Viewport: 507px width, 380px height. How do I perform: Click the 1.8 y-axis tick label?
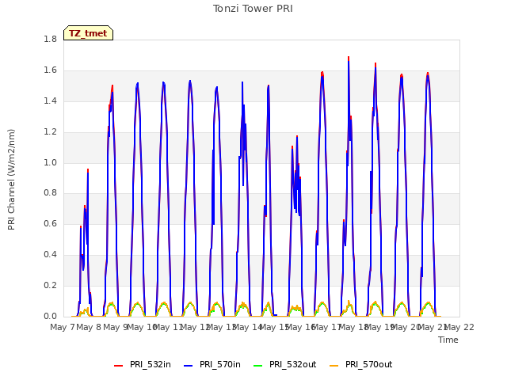pos(50,39)
